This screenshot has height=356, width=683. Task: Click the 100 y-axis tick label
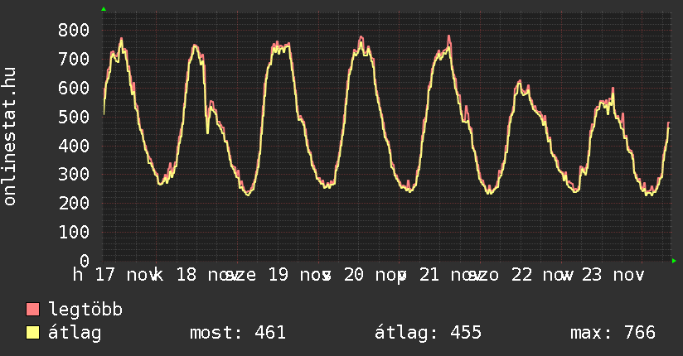[73, 233]
